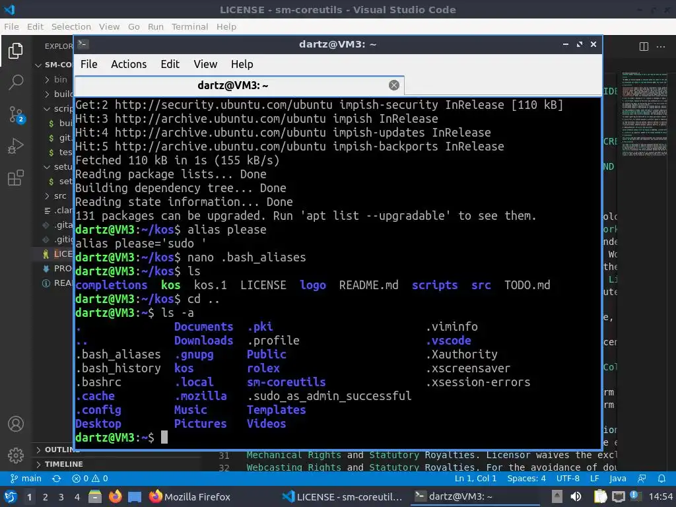Open the file manager drawer icon in taskbar
Image resolution: width=676 pixels, height=507 pixels.
[x=95, y=497]
